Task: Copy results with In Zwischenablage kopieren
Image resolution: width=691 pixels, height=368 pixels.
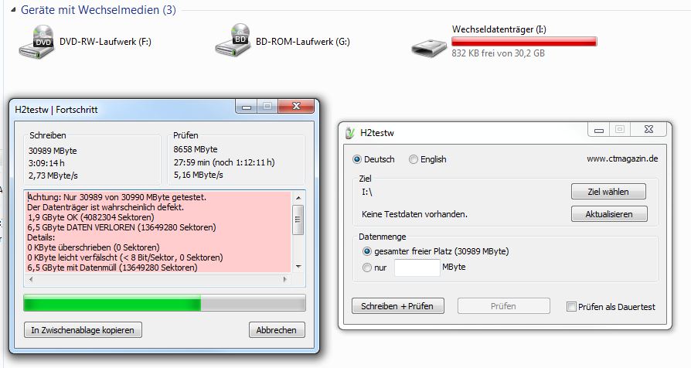Action: point(83,330)
